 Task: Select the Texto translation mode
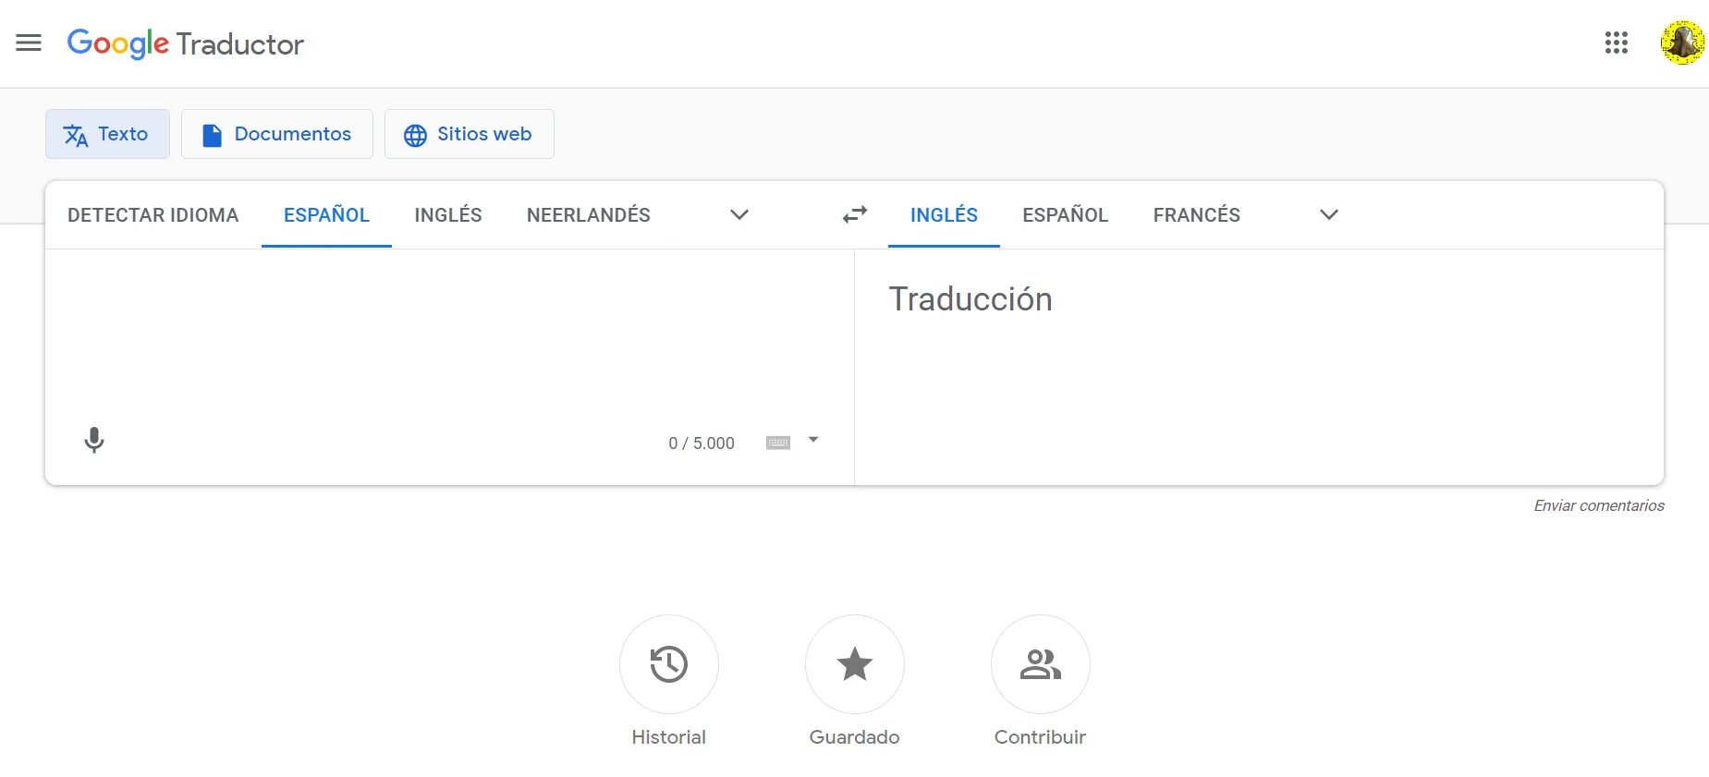[107, 134]
